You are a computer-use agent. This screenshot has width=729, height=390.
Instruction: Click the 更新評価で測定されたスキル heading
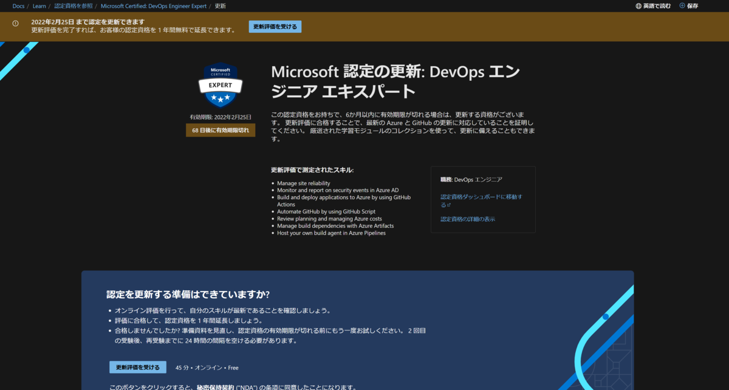(x=312, y=169)
